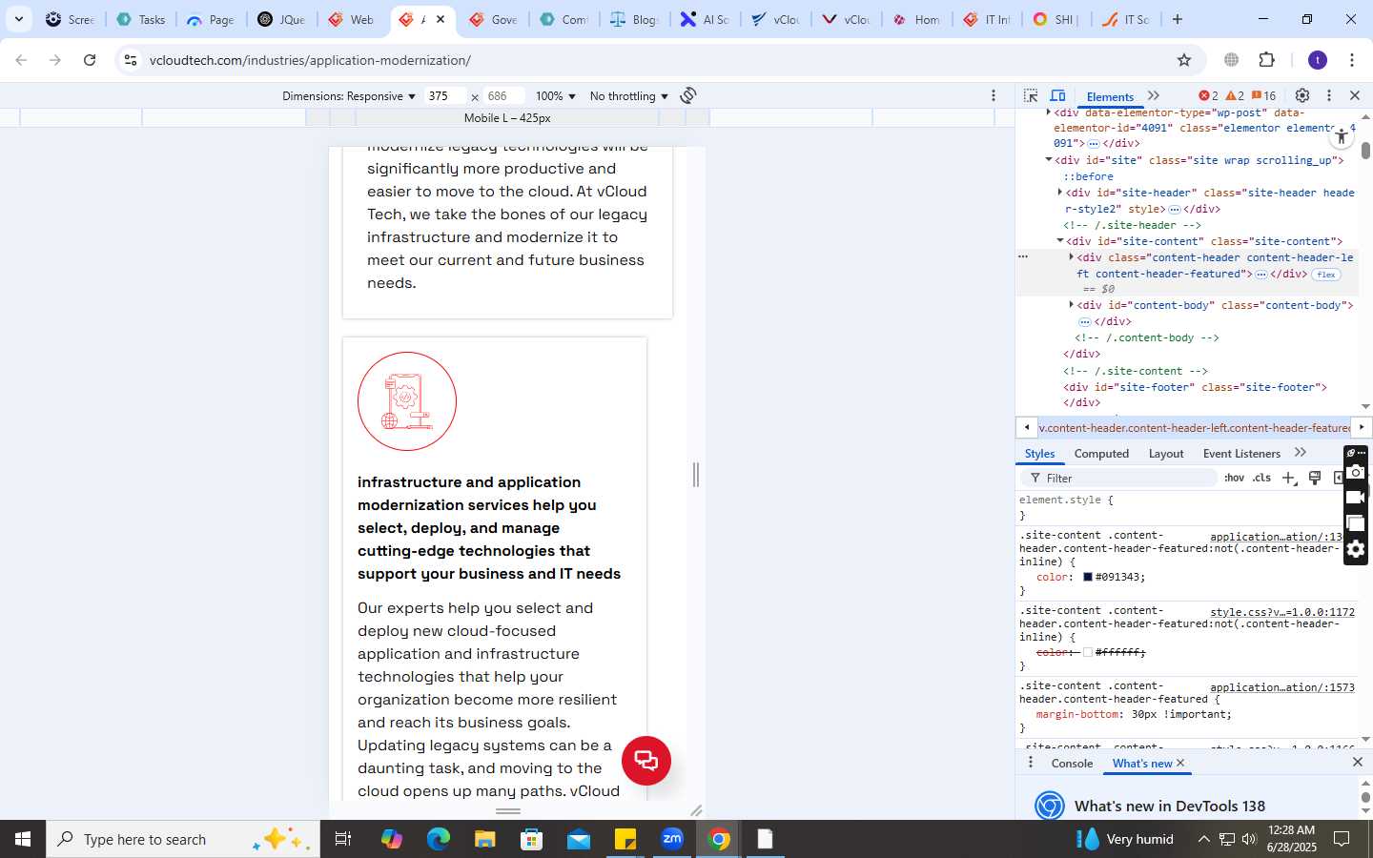Collapse the div id="site-content" node

(x=1059, y=241)
